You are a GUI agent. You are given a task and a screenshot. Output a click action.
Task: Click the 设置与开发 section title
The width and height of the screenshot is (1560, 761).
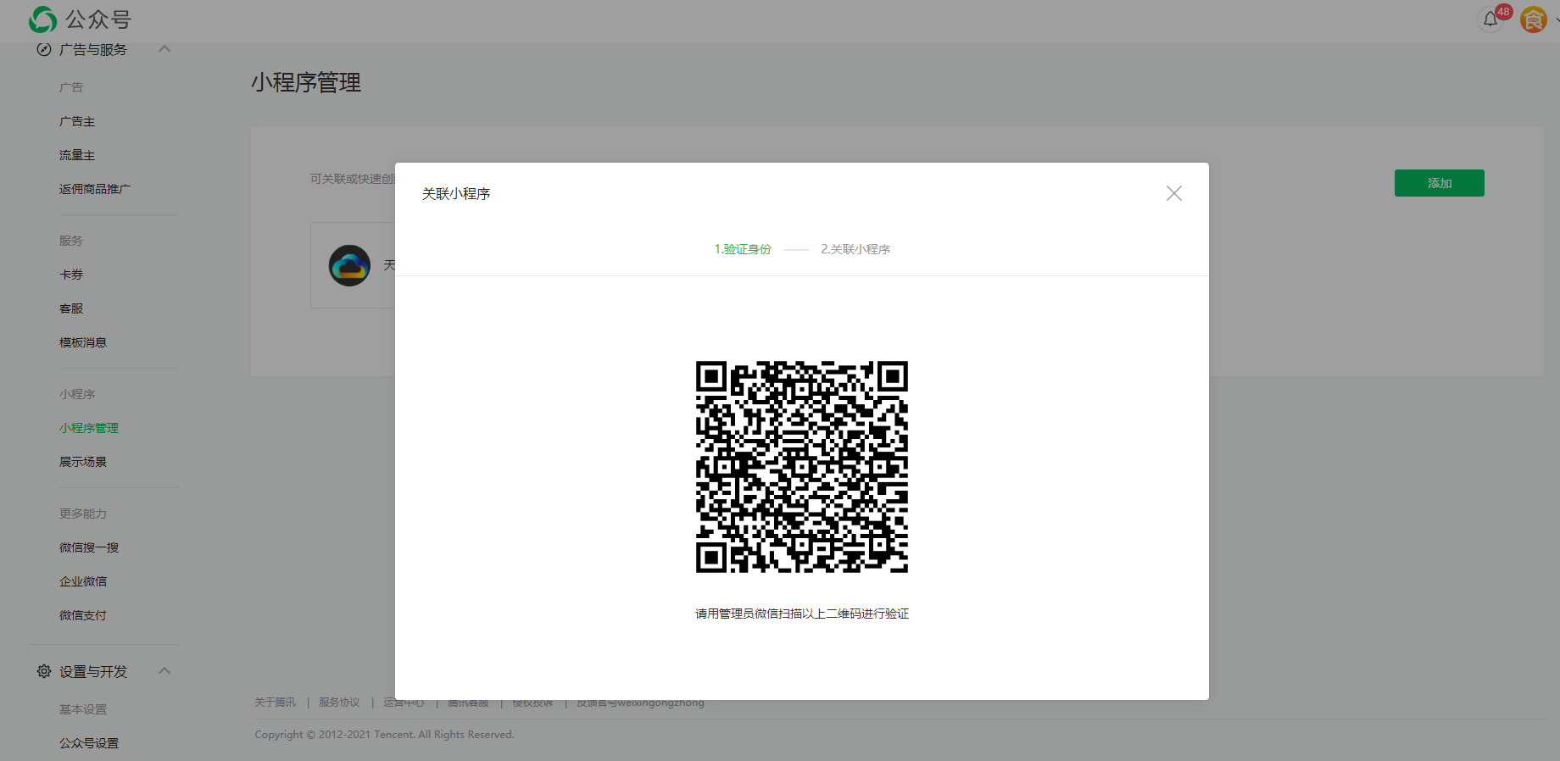(x=93, y=672)
